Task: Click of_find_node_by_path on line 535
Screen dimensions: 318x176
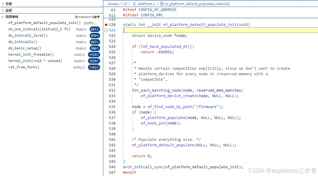Action: [170, 107]
